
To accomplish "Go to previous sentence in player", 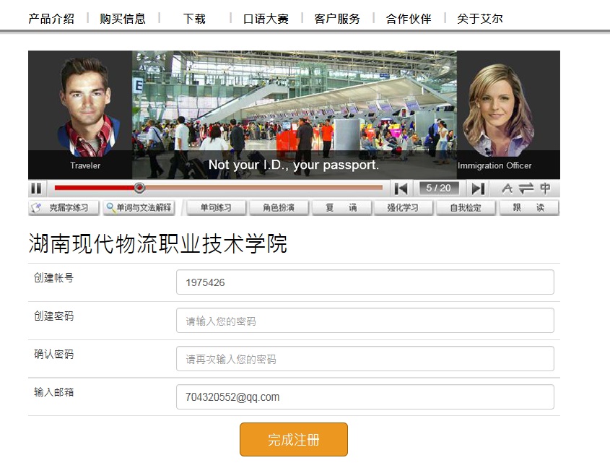I will [x=401, y=188].
